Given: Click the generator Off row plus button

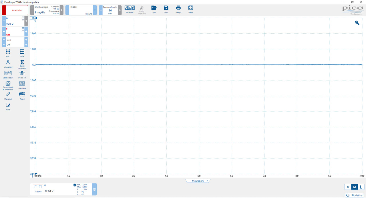Looking at the screenshot, I should click(26, 45).
